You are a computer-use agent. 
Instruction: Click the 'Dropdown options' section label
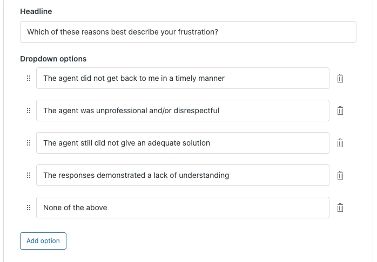click(53, 59)
